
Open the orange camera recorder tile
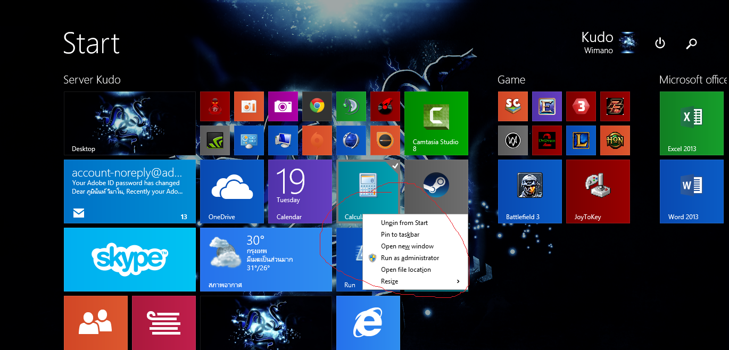(249, 106)
